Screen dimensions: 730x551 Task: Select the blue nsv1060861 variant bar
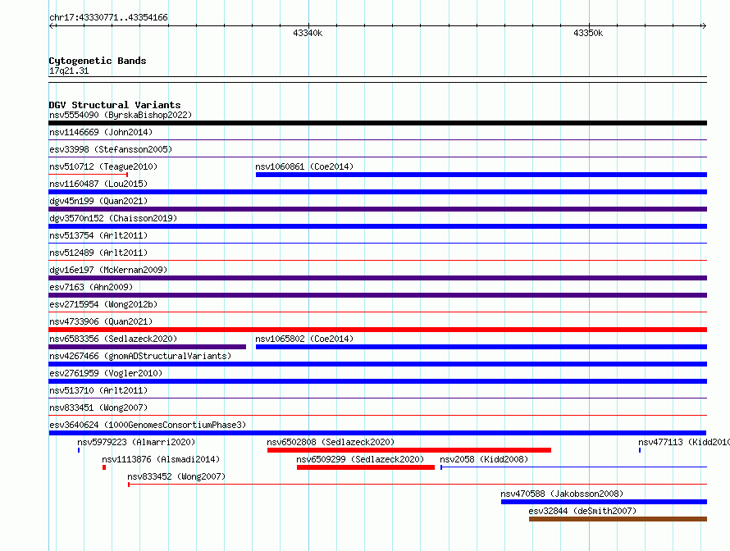[481, 175]
